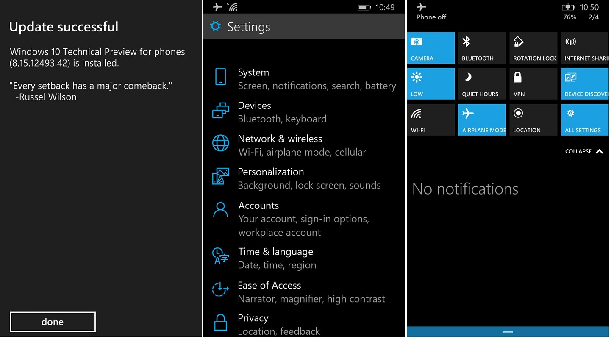Click the airplane icon in Settings status bar
The width and height of the screenshot is (611, 339).
(217, 7)
